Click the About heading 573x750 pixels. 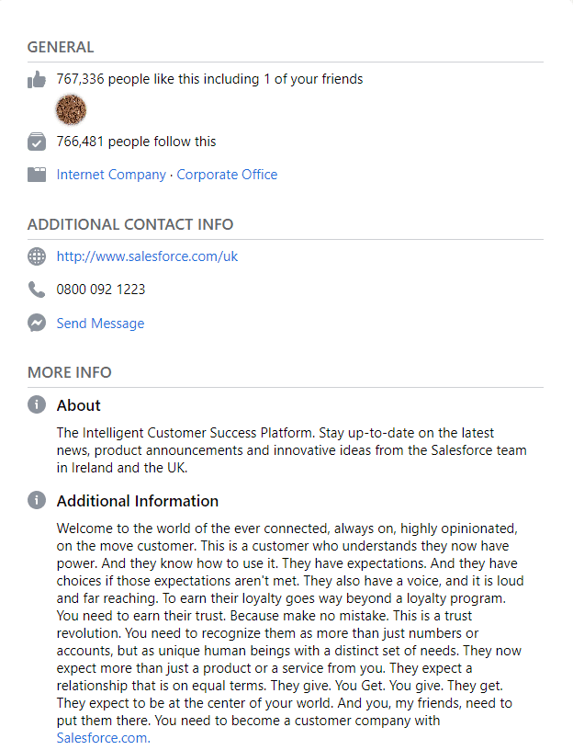(78, 404)
